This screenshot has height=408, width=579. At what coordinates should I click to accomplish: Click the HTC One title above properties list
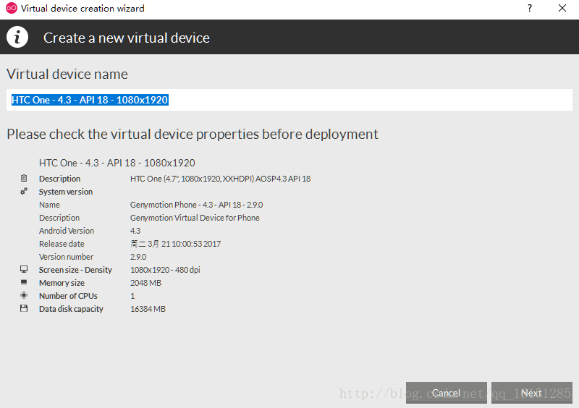click(117, 163)
